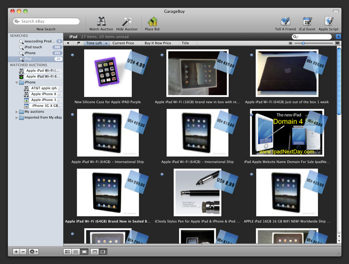Select the iPad saved search

(36, 59)
